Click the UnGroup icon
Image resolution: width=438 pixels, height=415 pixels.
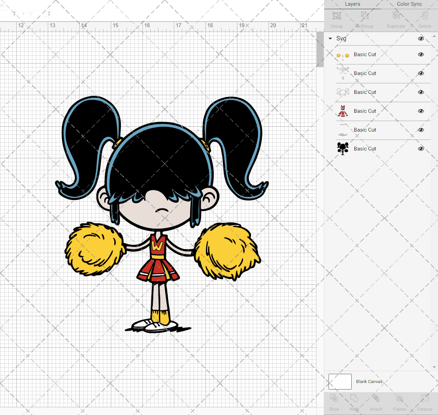click(x=364, y=16)
